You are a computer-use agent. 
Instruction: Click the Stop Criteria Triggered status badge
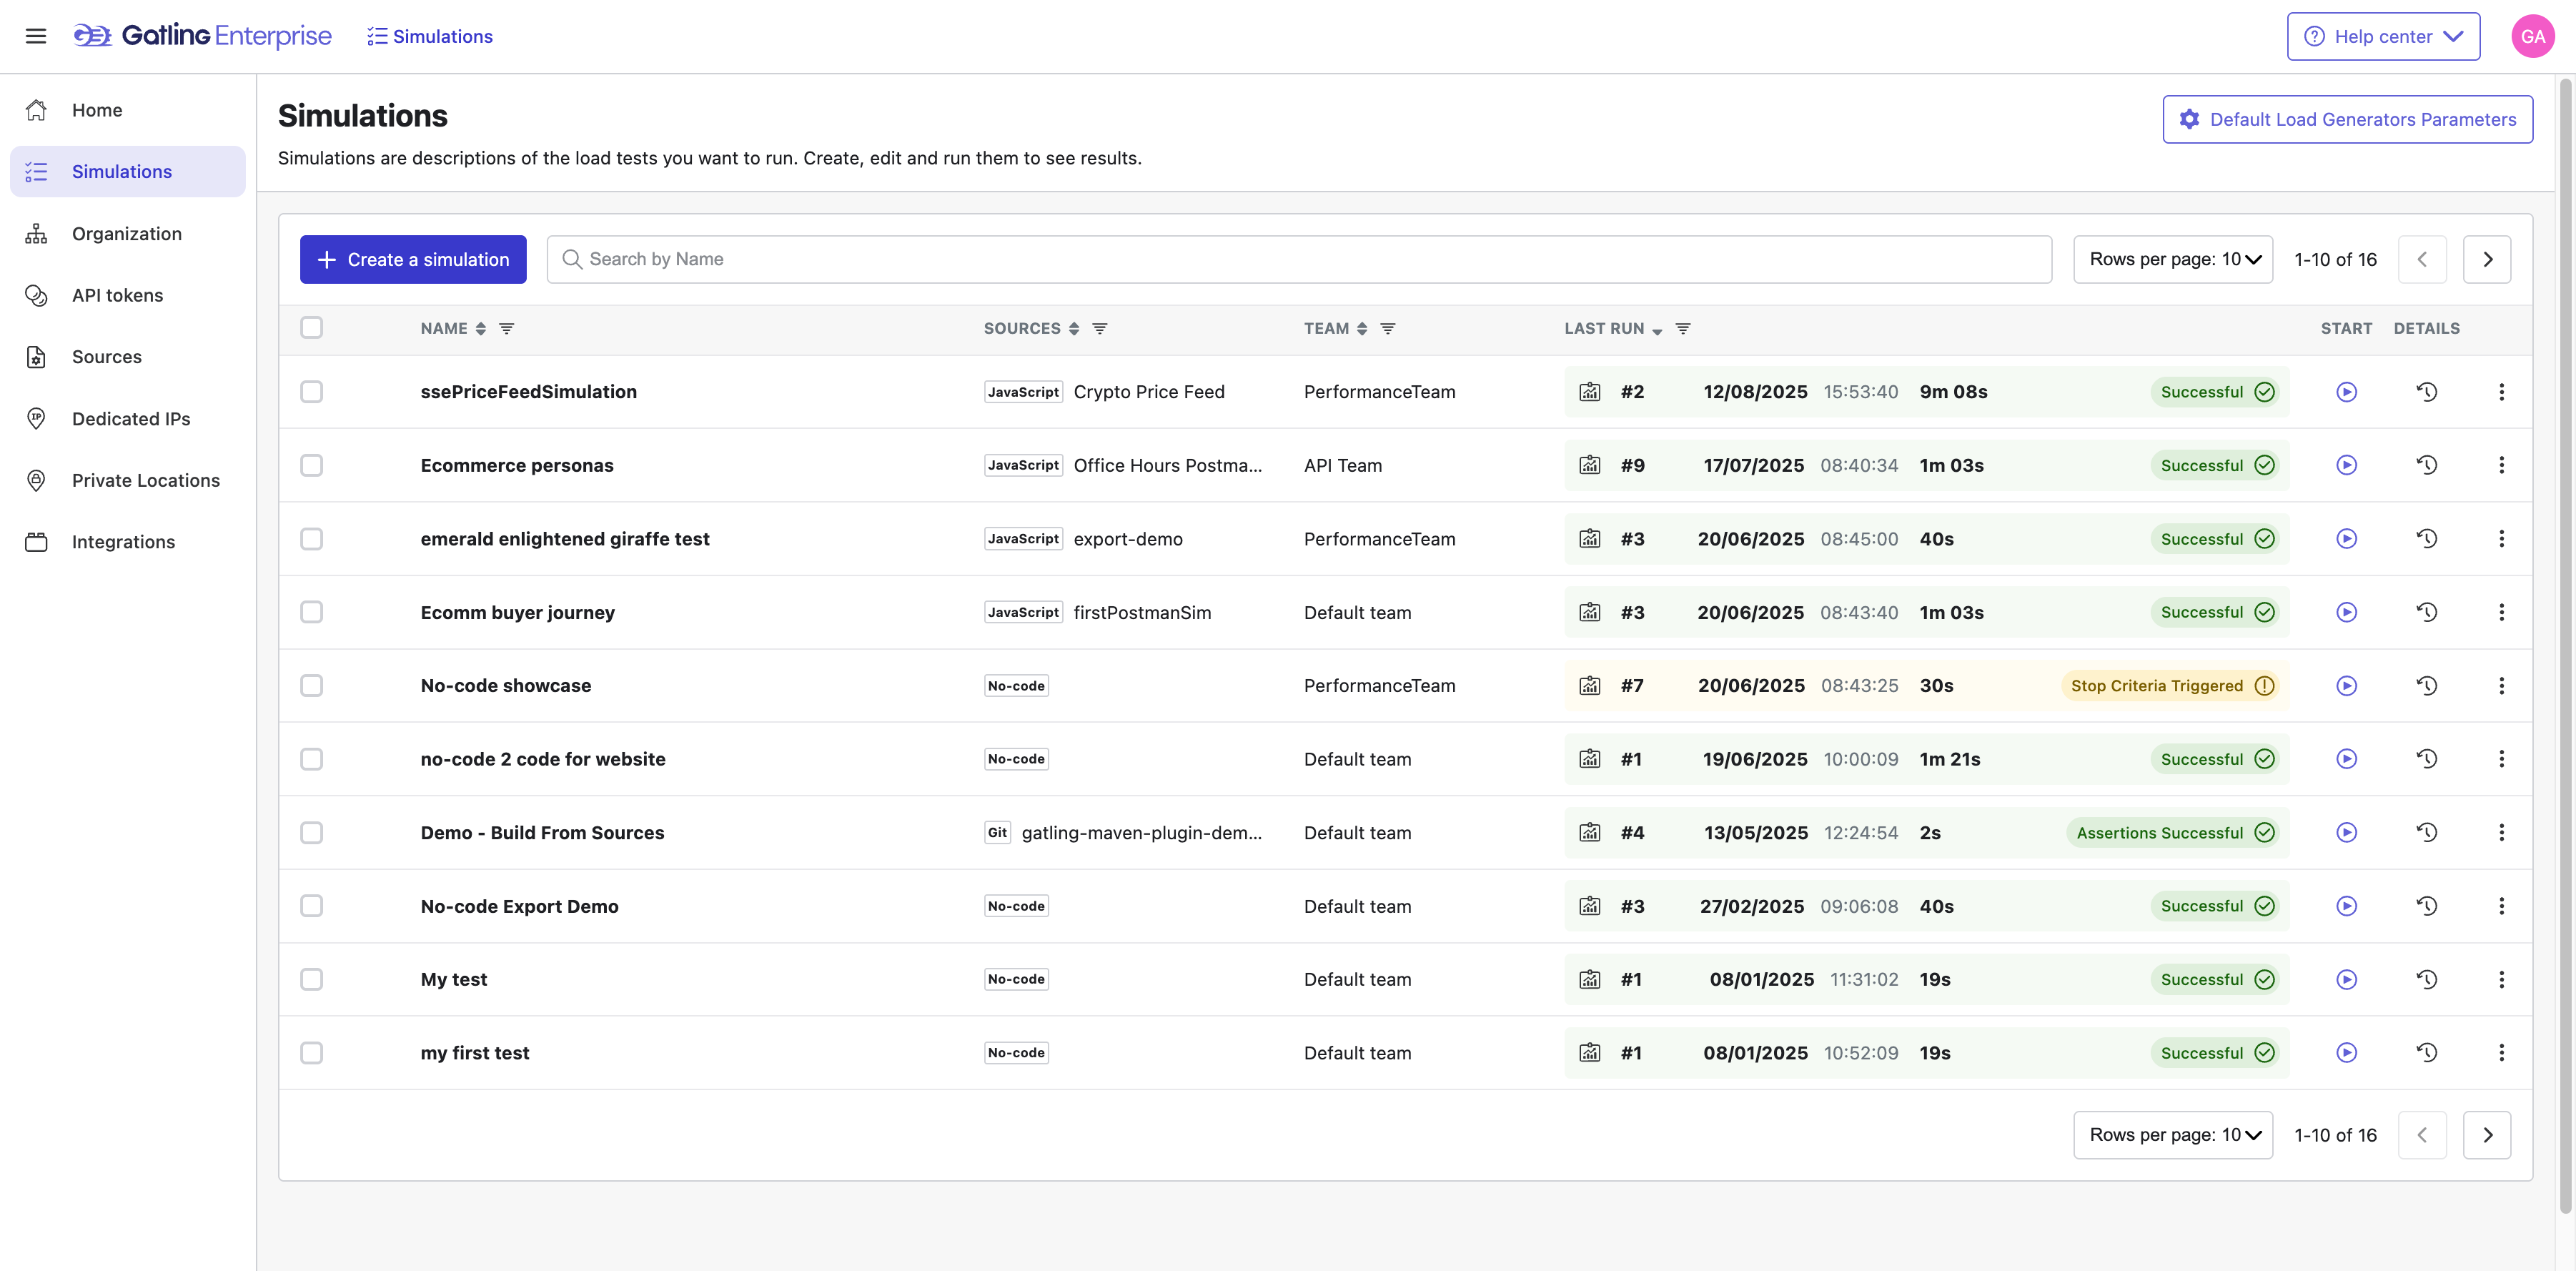(x=2172, y=686)
